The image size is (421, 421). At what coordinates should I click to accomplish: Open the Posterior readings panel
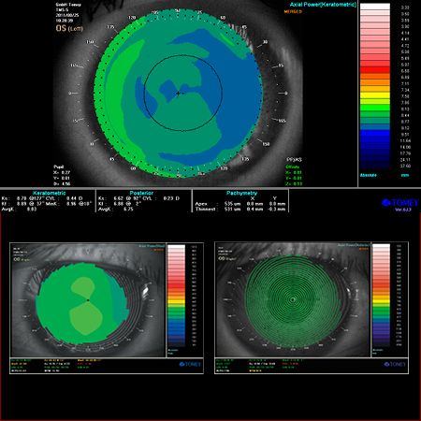(x=144, y=201)
